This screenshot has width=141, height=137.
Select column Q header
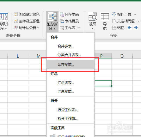[x=122, y=56]
